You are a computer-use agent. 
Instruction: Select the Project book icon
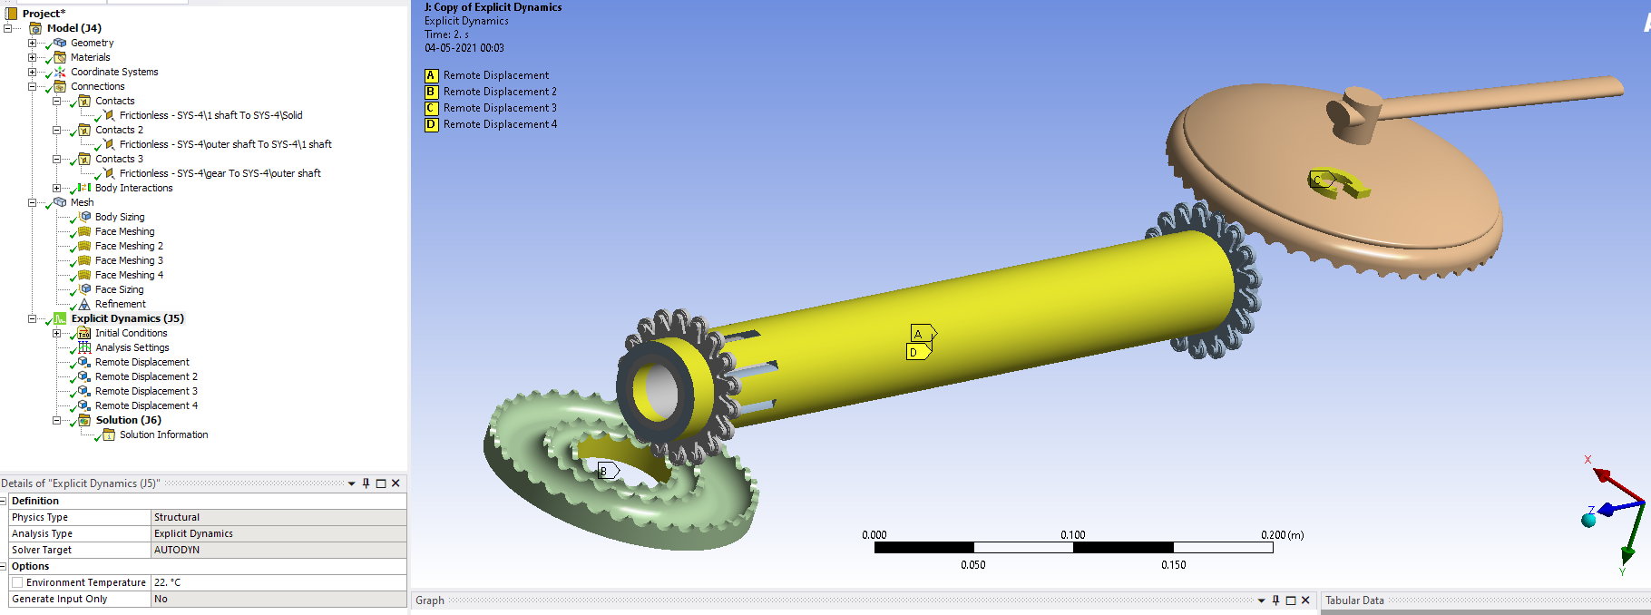[x=12, y=14]
